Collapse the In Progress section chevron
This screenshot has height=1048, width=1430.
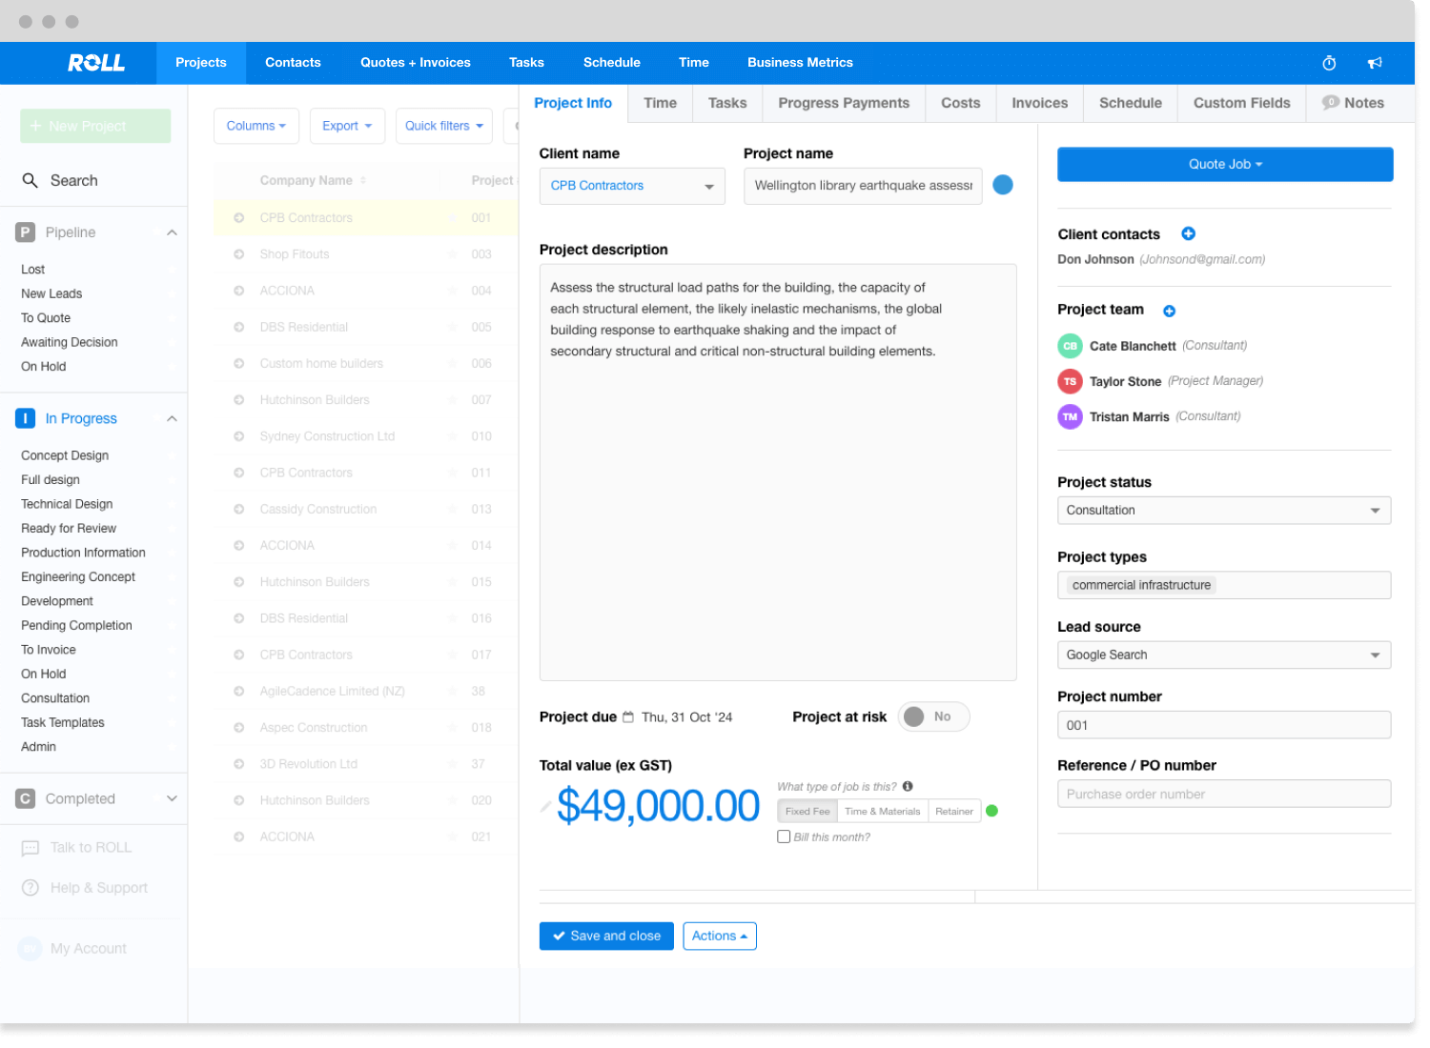coord(172,418)
